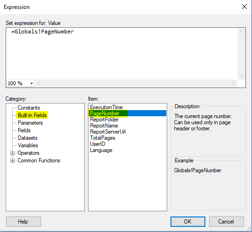Screen dimensions: 252x232
Task: Open Help for the Expression dialog
Action: tap(24, 222)
